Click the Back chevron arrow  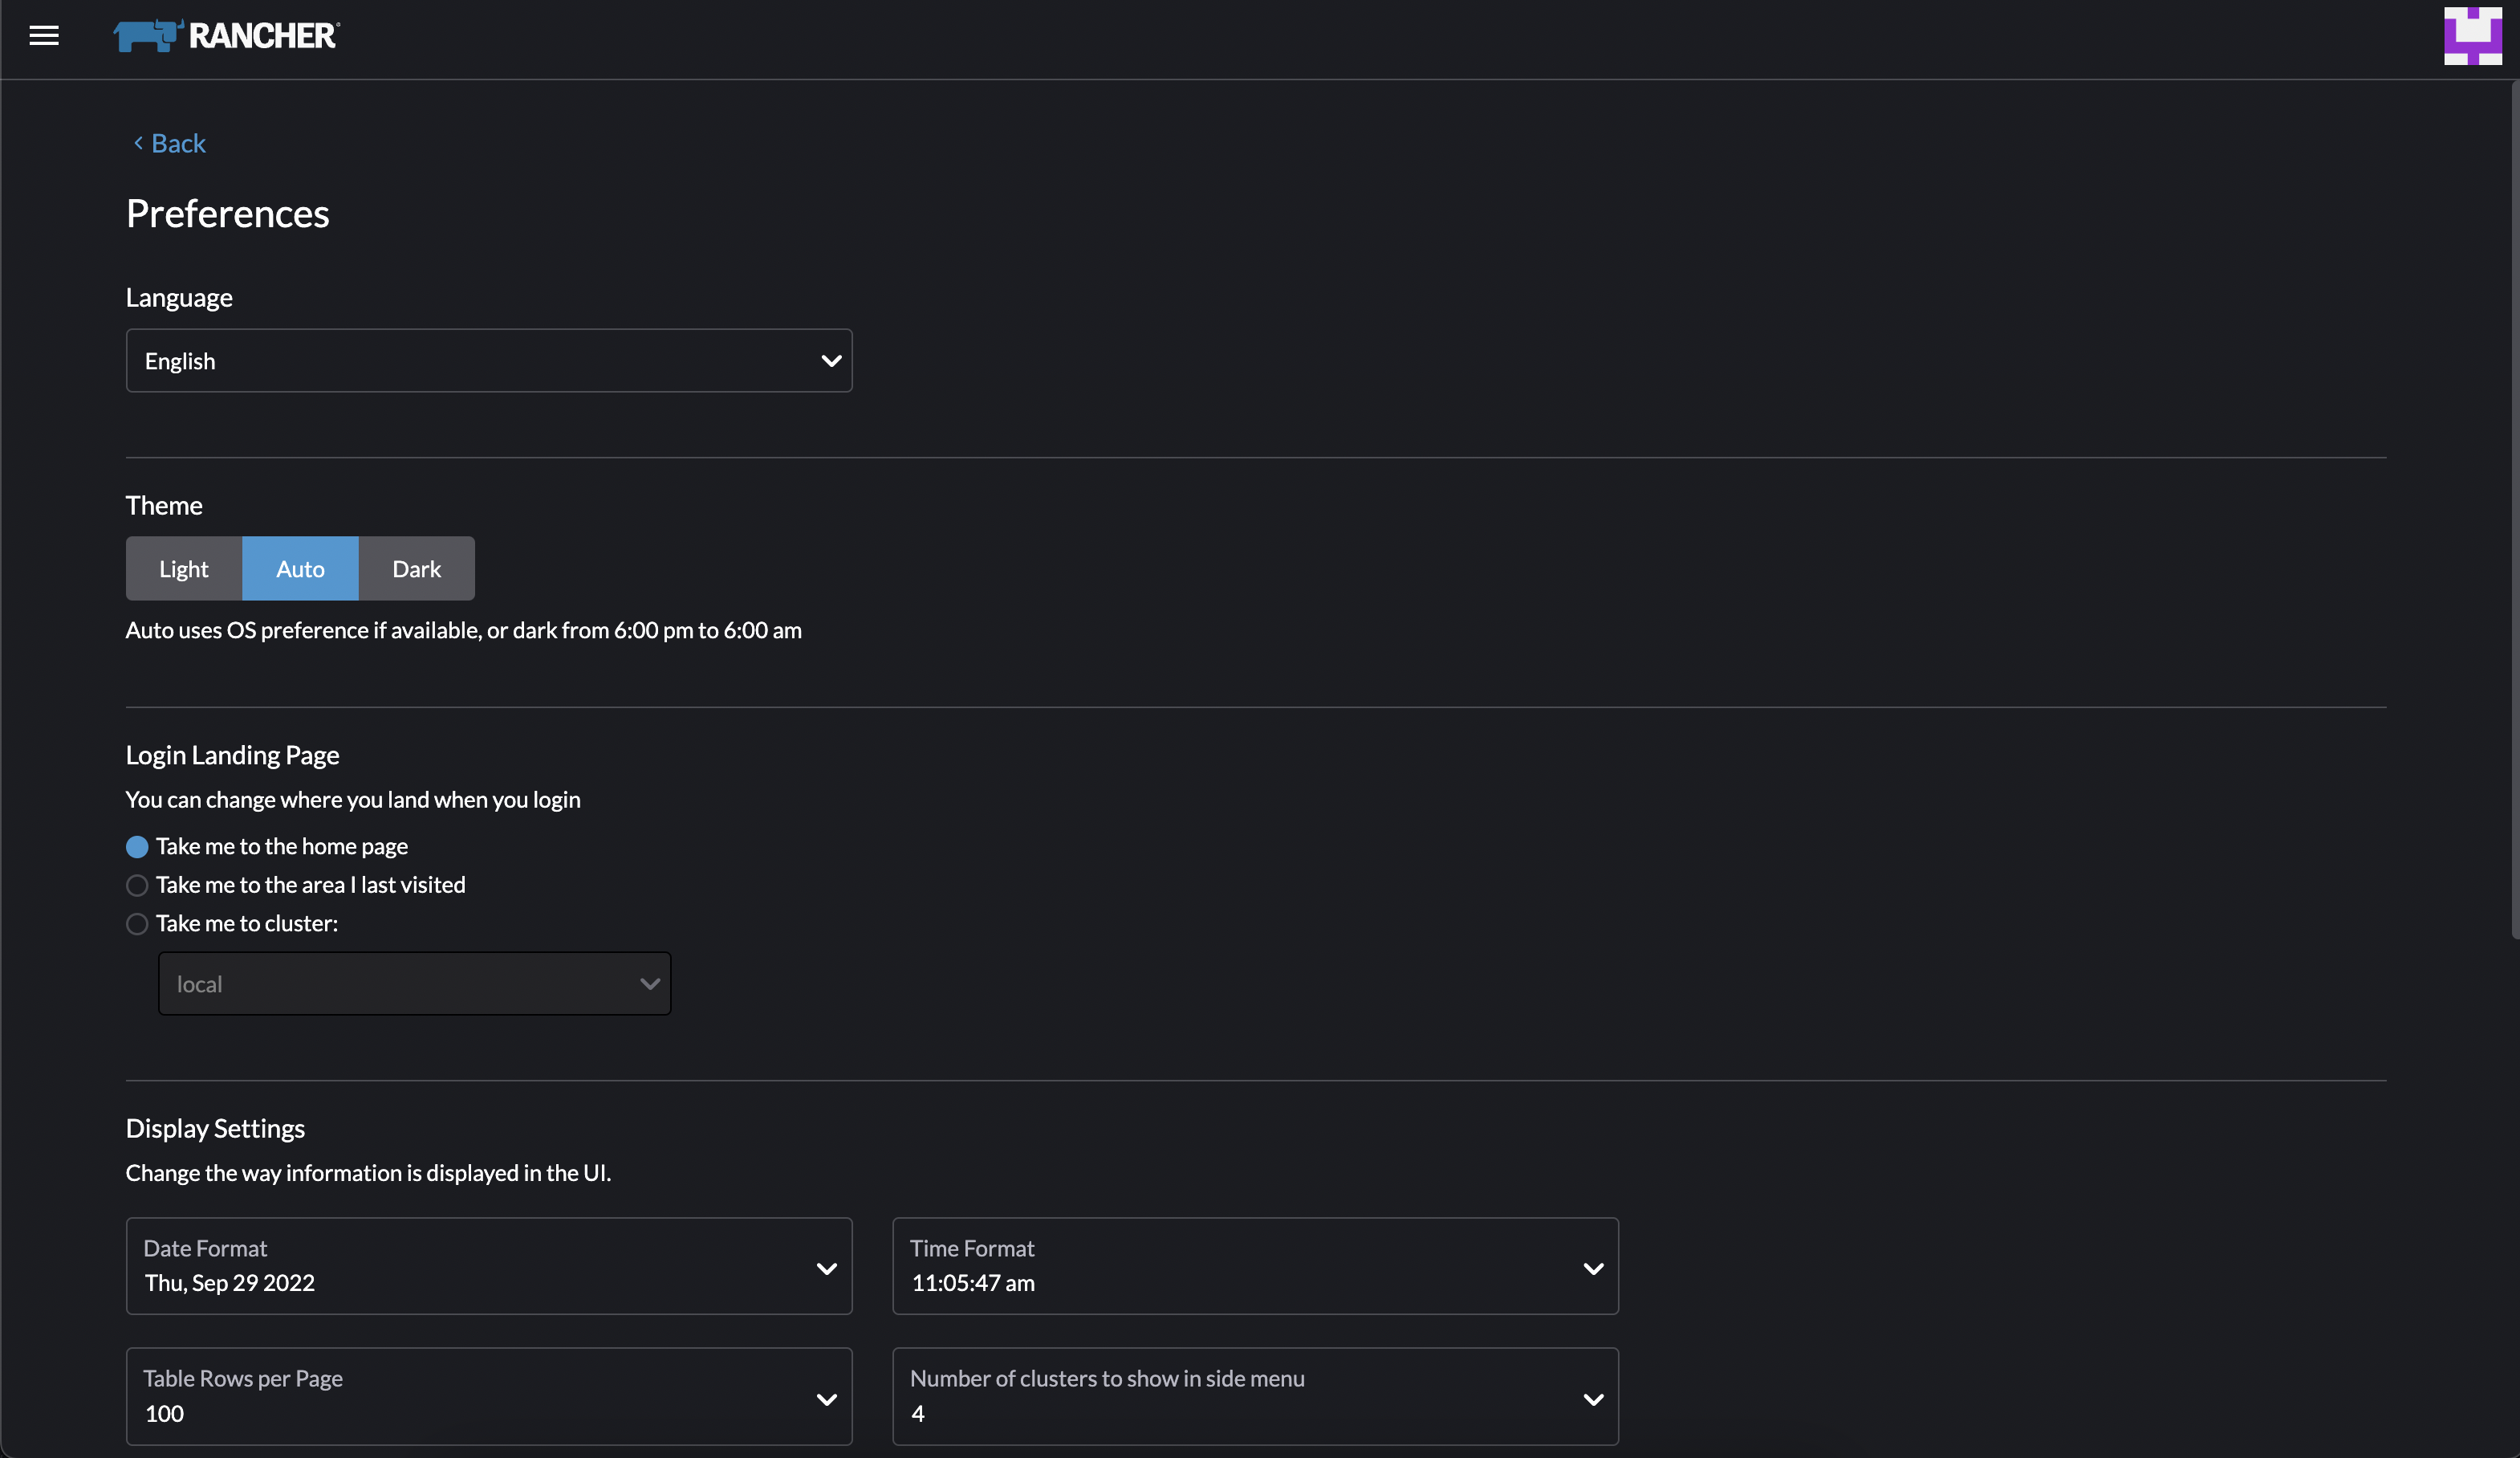(137, 143)
